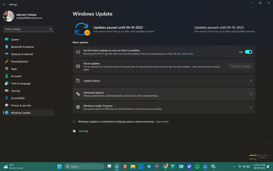This screenshot has height=171, width=273.
Task: Click the Pause updates icon
Action: point(78,66)
